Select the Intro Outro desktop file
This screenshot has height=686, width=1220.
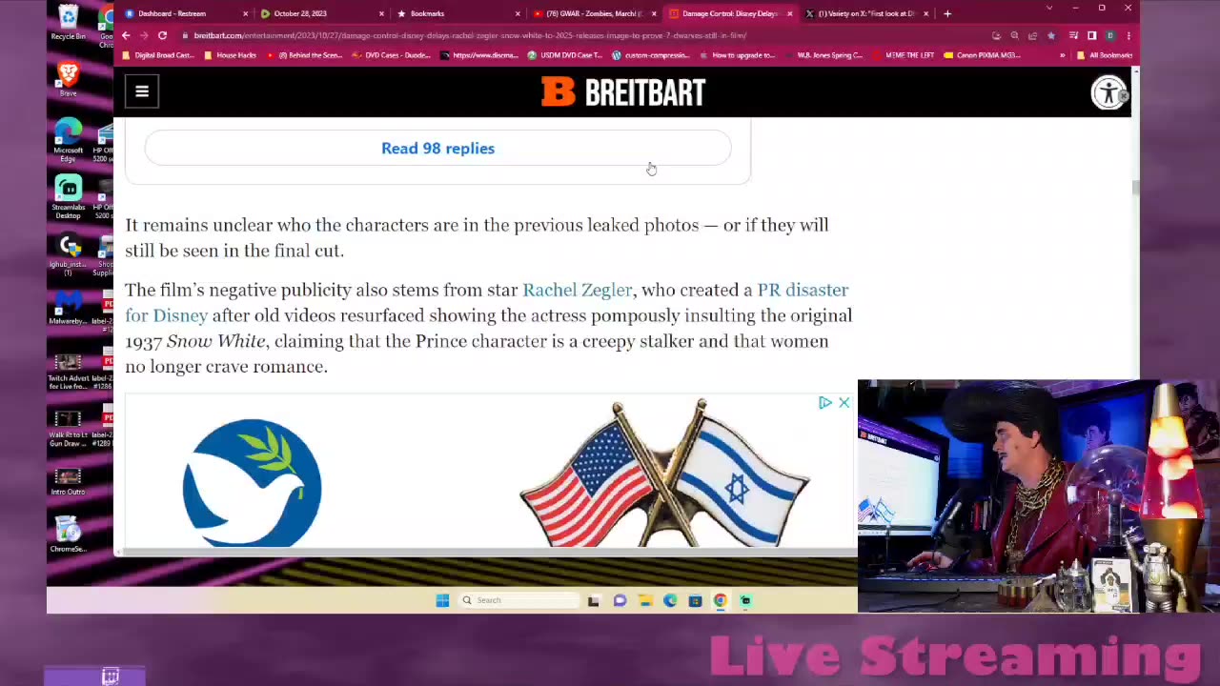(x=68, y=479)
